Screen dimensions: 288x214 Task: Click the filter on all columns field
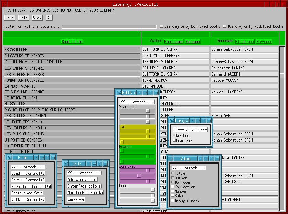(x=109, y=26)
